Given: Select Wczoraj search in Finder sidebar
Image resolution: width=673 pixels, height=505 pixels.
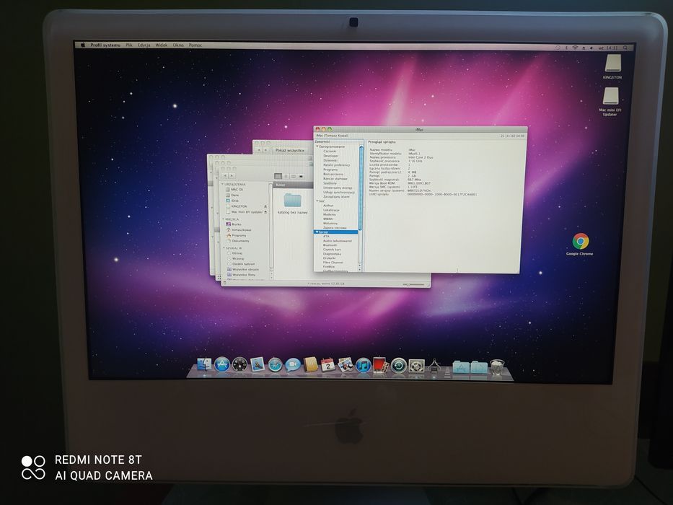Looking at the screenshot, I should click(236, 258).
